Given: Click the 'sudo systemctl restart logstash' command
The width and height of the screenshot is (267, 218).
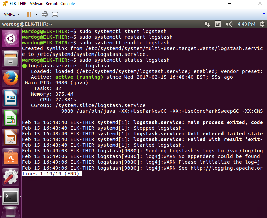Looking at the screenshot, I should coord(126,37).
